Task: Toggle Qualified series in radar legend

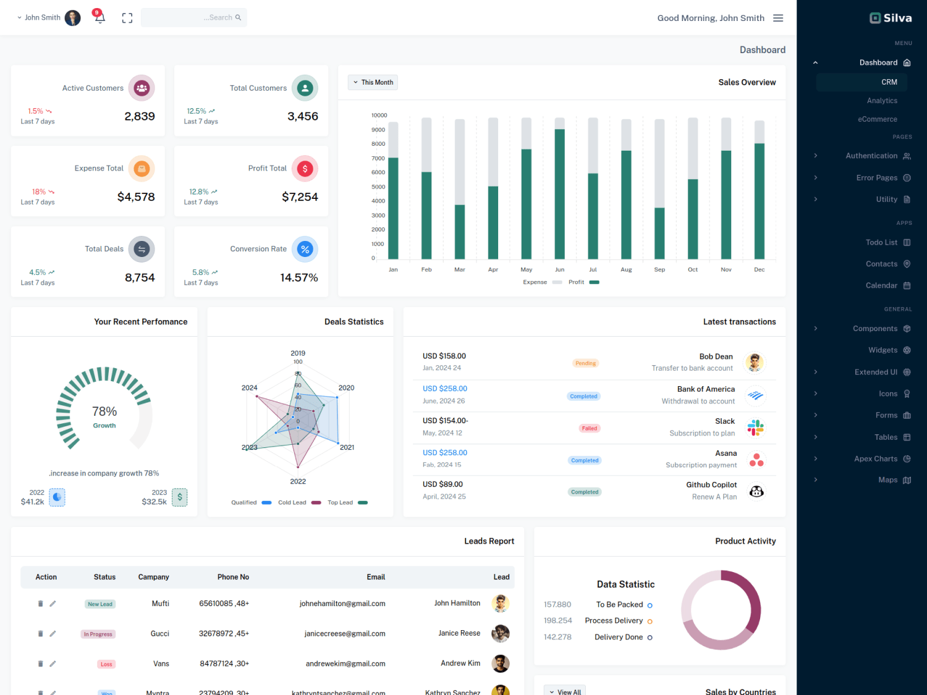Action: (x=251, y=502)
